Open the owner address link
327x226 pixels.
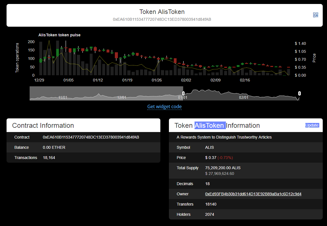click(x=253, y=194)
